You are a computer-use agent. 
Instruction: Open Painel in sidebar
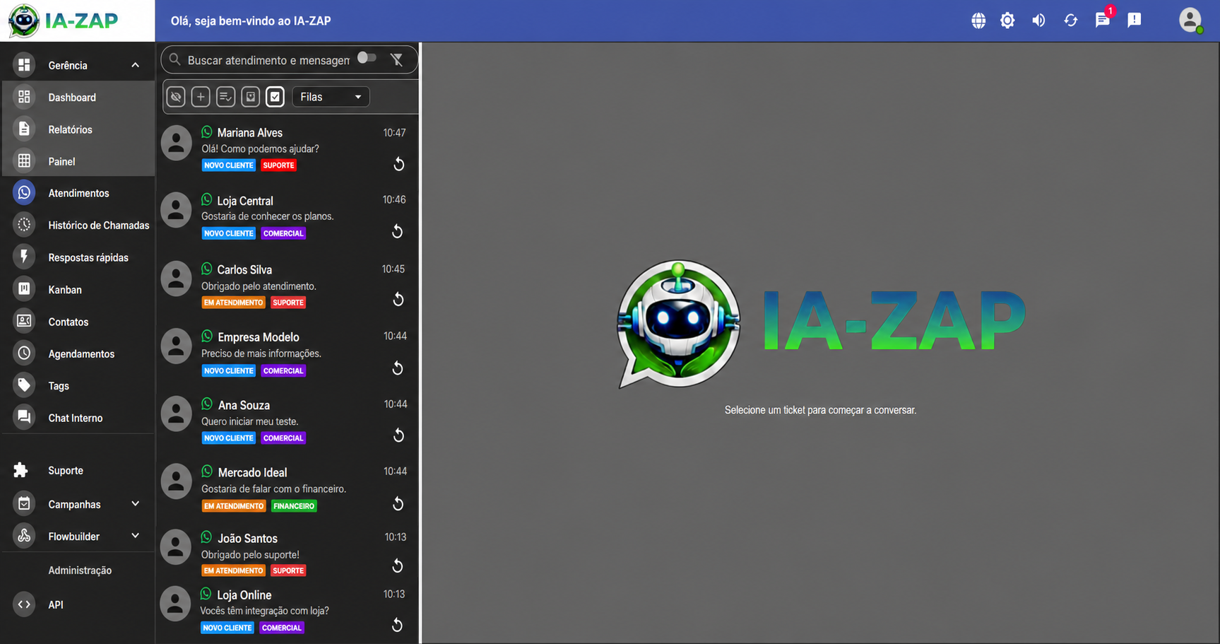(x=78, y=161)
